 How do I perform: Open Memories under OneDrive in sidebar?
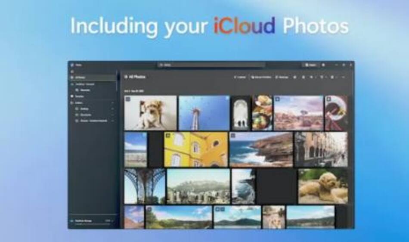pos(84,90)
